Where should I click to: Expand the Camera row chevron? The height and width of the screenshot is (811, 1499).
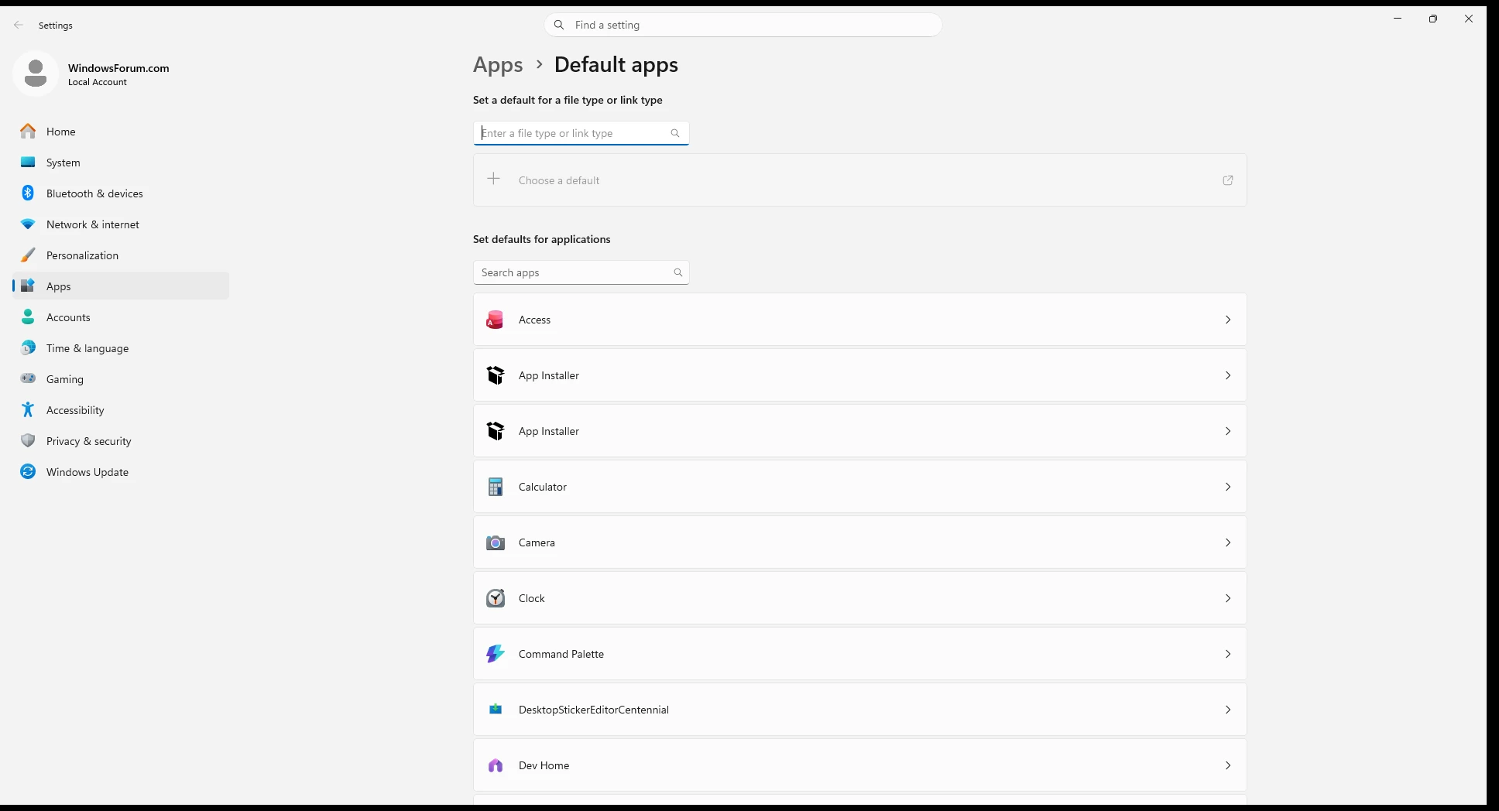[x=1228, y=542]
